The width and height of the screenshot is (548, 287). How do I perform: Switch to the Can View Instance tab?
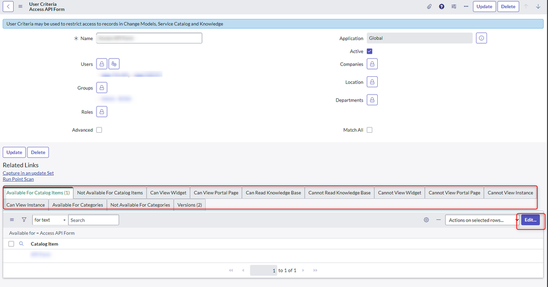coord(25,205)
